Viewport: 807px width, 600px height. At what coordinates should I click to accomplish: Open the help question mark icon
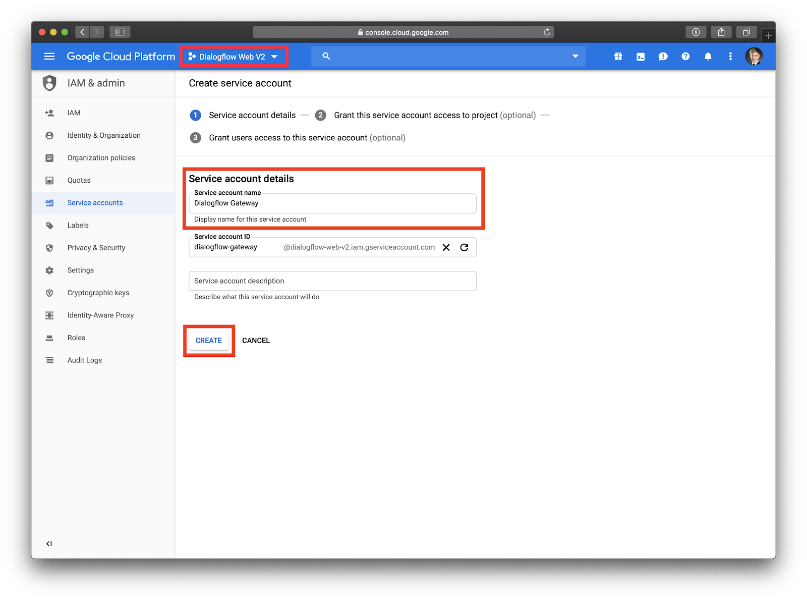(x=685, y=57)
